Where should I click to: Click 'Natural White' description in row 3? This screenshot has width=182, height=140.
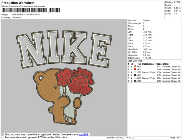click(149, 72)
